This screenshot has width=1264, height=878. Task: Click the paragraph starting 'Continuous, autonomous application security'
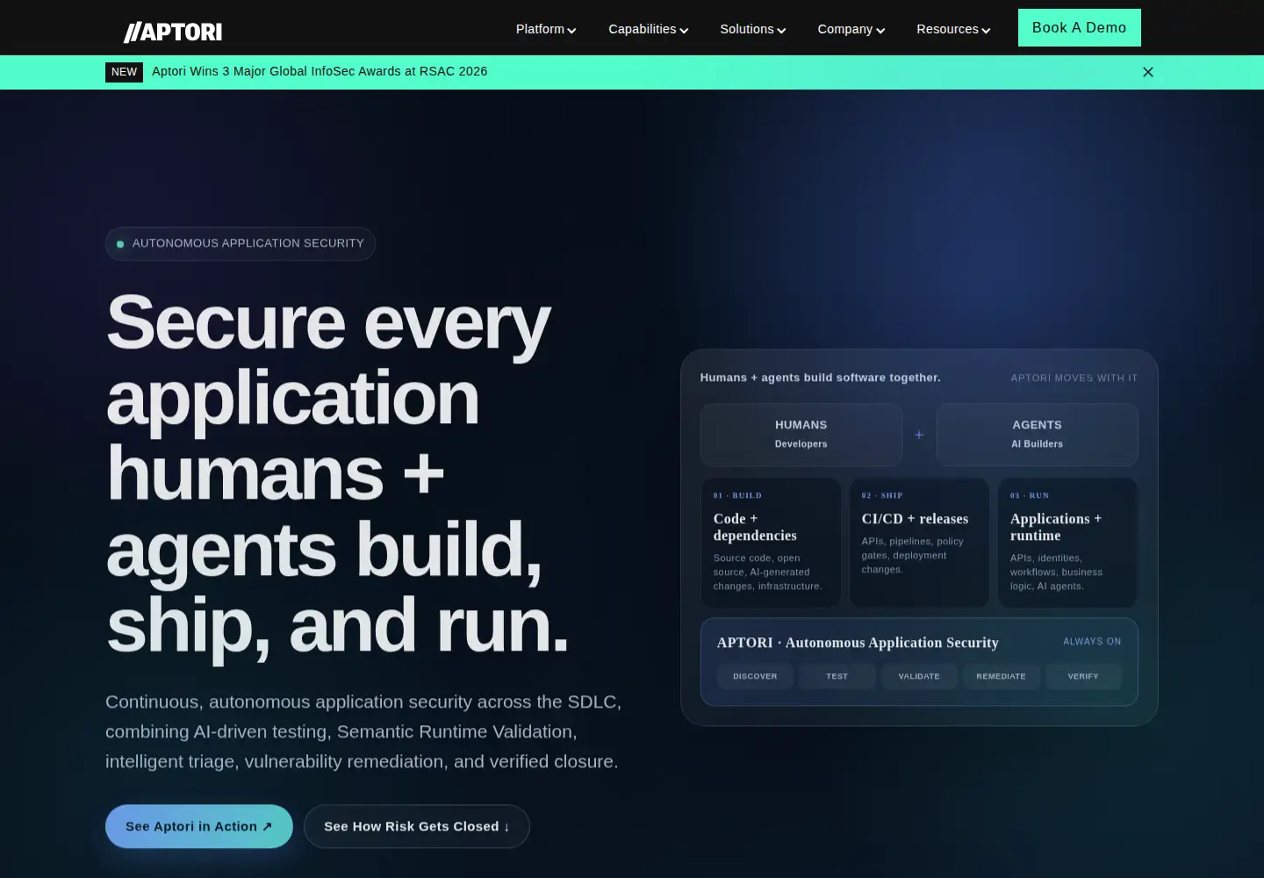[363, 731]
